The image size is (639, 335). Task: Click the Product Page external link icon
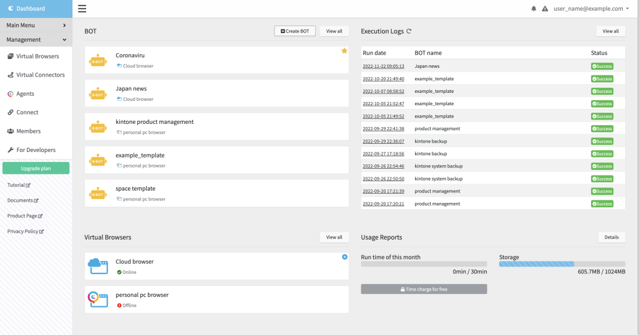pyautogui.click(x=41, y=216)
